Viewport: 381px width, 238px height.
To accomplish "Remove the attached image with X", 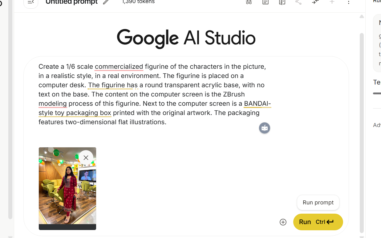I will tap(86, 158).
